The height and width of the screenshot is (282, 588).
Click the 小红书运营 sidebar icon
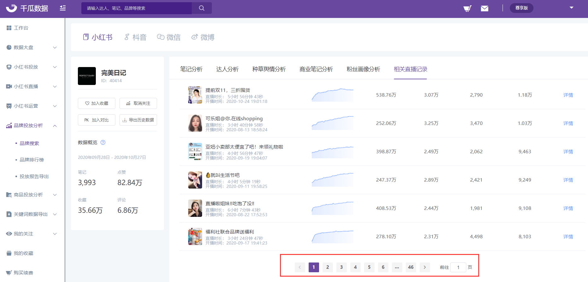pos(9,106)
